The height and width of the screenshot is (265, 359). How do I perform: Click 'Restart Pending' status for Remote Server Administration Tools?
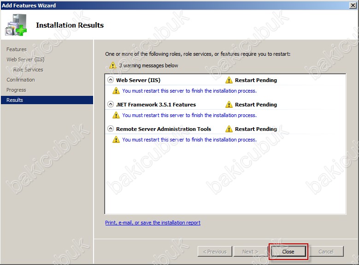256,129
